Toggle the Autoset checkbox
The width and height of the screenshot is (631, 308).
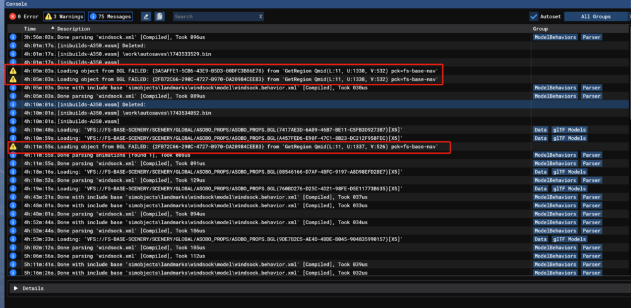click(x=534, y=16)
